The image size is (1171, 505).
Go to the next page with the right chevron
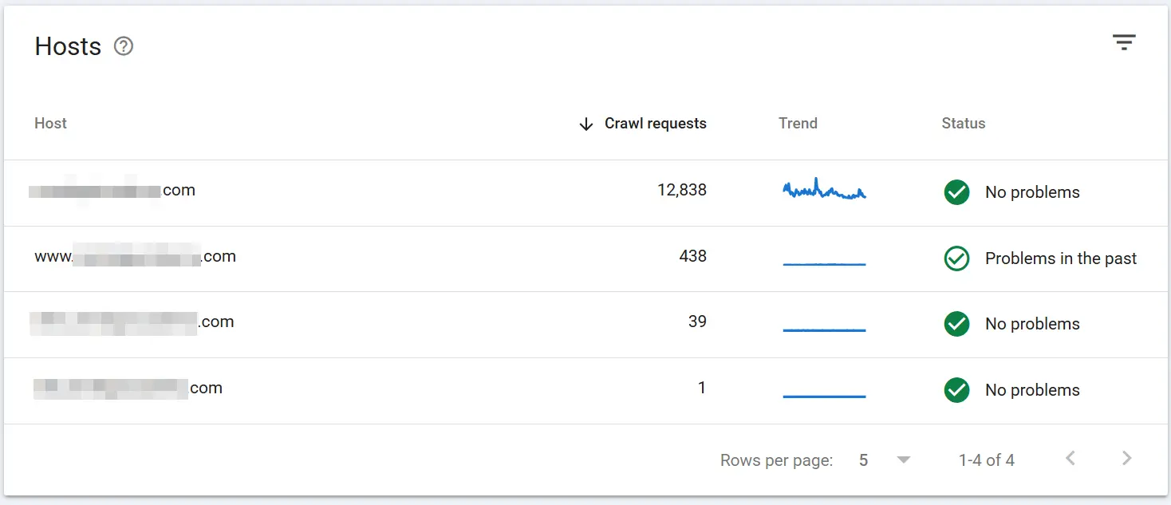[x=1126, y=458]
